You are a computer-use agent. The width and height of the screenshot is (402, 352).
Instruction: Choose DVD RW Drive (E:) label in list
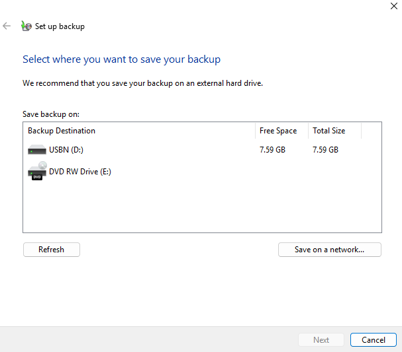(79, 172)
